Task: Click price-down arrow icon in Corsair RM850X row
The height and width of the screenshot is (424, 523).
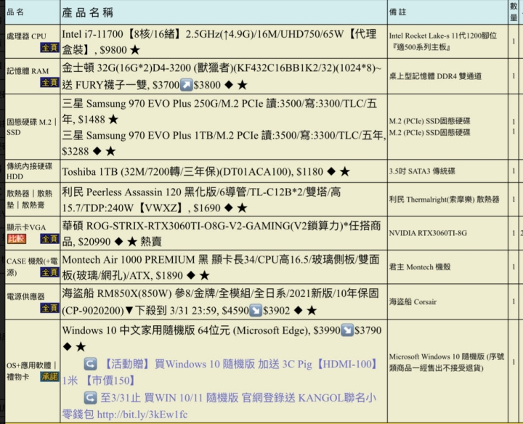Action: pos(256,310)
